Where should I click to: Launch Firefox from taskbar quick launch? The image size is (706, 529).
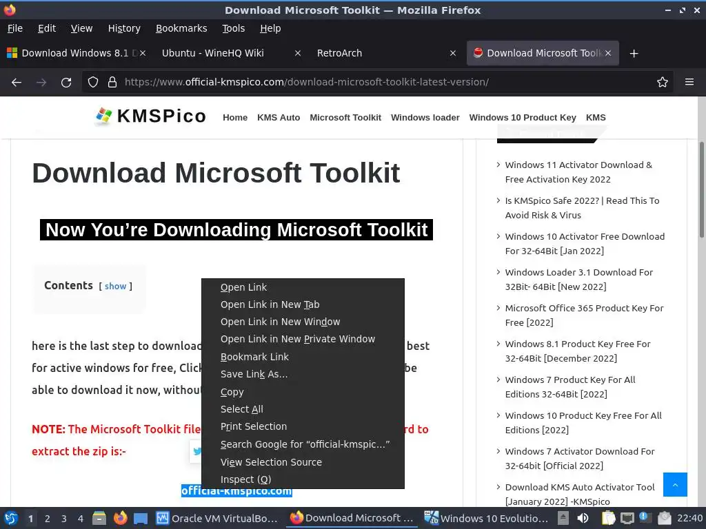click(120, 518)
